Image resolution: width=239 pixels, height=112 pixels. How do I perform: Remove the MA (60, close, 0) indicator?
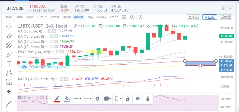56,47
